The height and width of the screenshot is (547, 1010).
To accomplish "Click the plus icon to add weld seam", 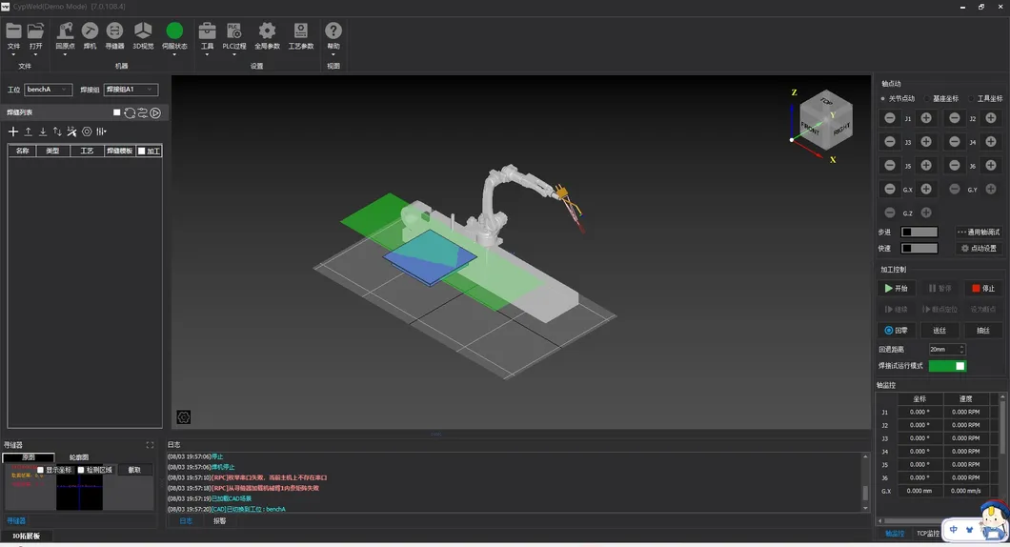I will (x=13, y=132).
